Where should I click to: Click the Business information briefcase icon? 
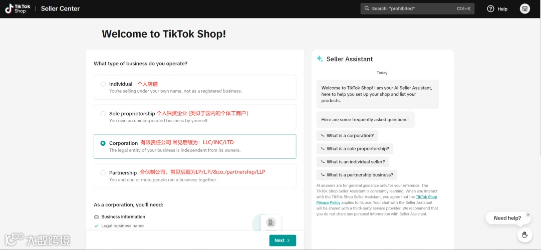(x=96, y=217)
